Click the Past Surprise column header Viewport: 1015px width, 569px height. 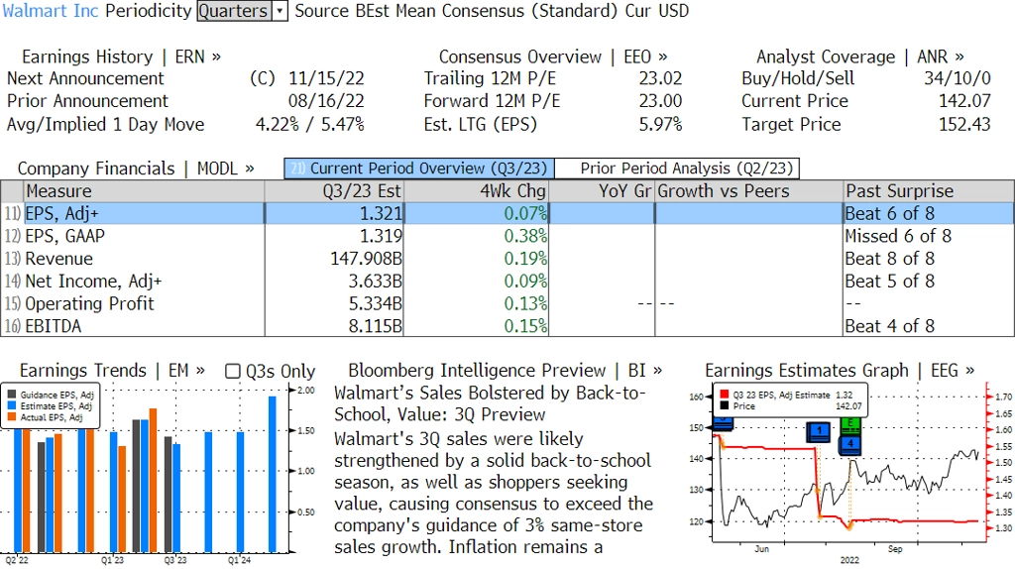[x=929, y=191]
